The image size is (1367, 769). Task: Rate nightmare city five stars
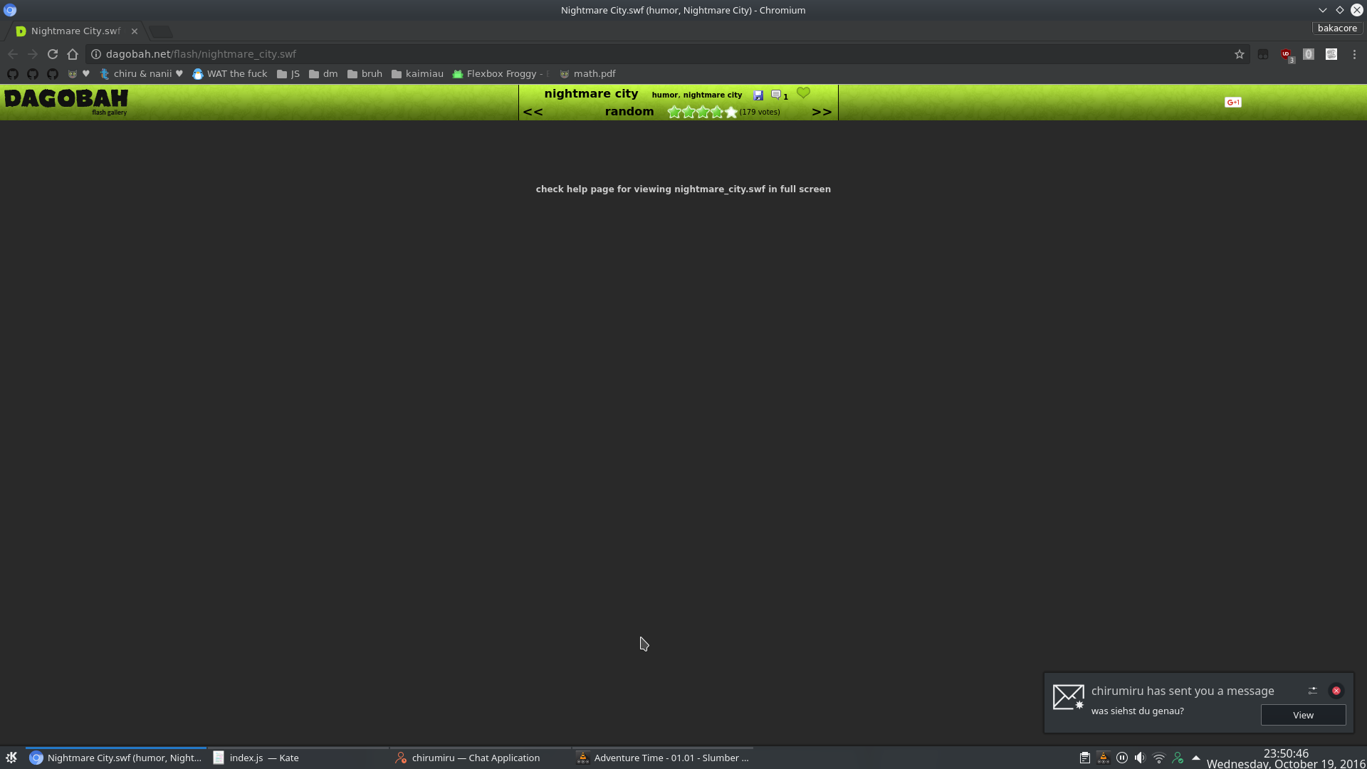(731, 112)
